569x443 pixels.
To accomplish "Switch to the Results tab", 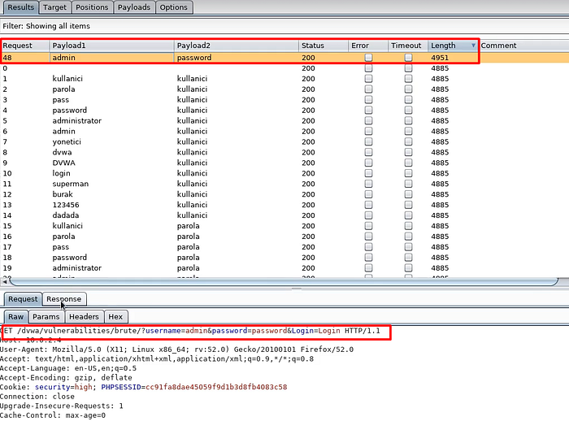I will click(20, 7).
